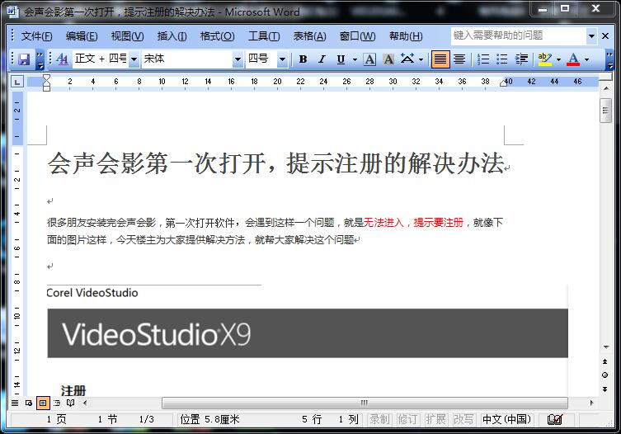Screen dimensions: 621x434
Task: Click 中文(中国) language in status bar
Action: coord(506,420)
